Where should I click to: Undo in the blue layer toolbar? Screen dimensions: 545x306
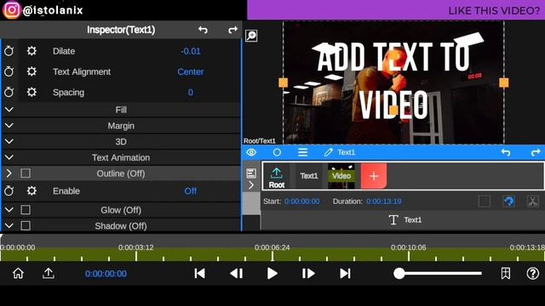(506, 152)
